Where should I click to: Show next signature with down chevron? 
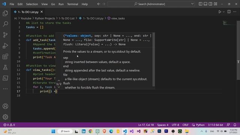(x=59, y=87)
